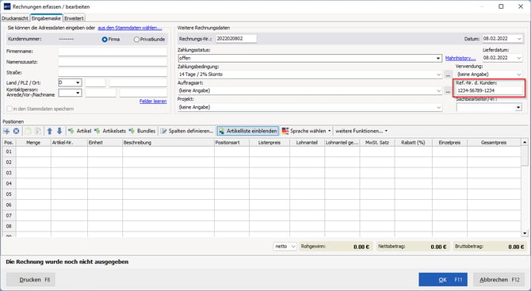Add a new position with plus icon

(6, 131)
